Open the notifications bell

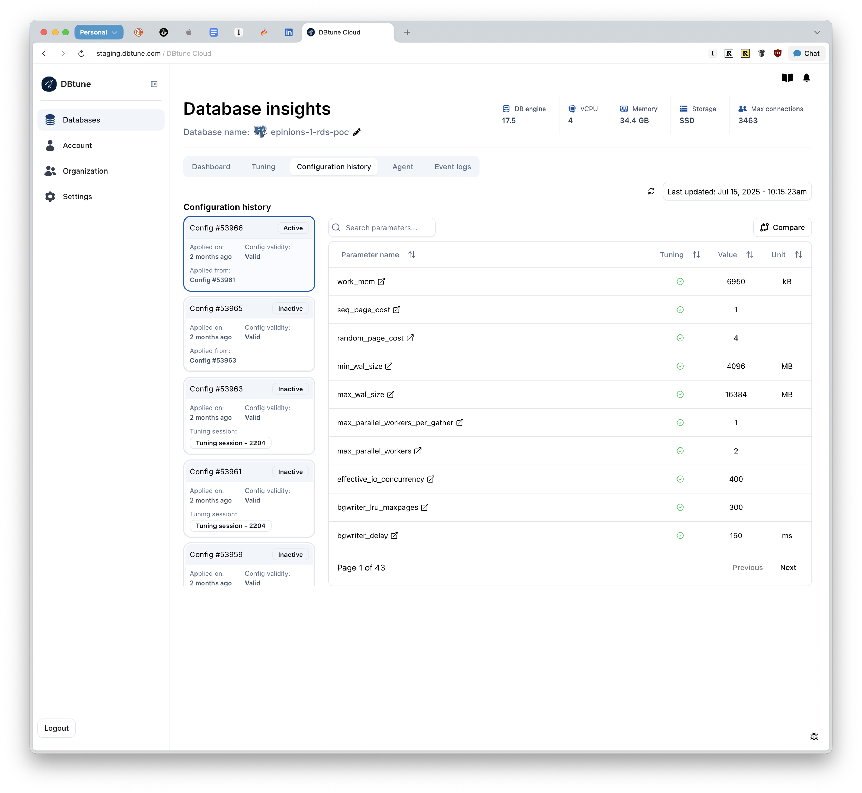[806, 78]
